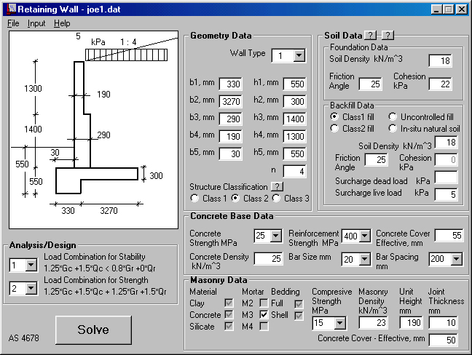Viewport: 472px width, 355px height.
Task: Click the Surcharge dead load field
Action: point(446,177)
